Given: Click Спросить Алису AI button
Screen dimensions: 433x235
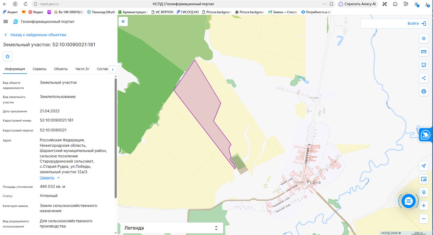Looking at the screenshot, I should tap(358, 4).
